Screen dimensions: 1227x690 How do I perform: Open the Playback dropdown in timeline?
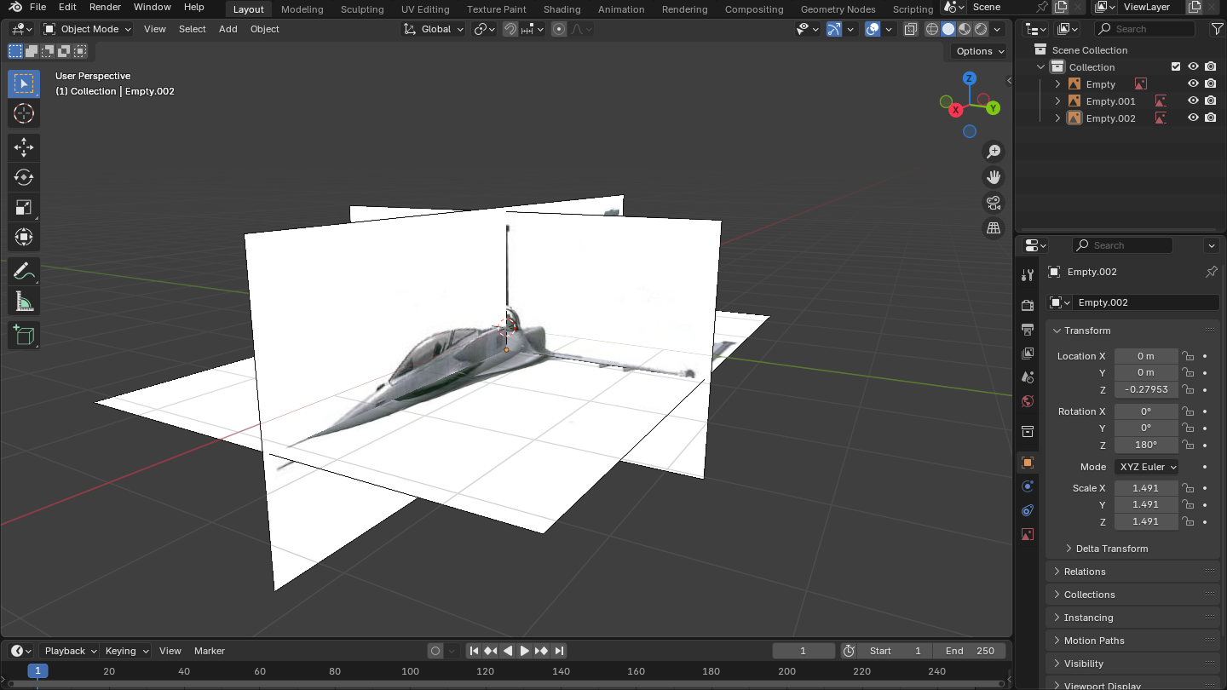click(70, 651)
